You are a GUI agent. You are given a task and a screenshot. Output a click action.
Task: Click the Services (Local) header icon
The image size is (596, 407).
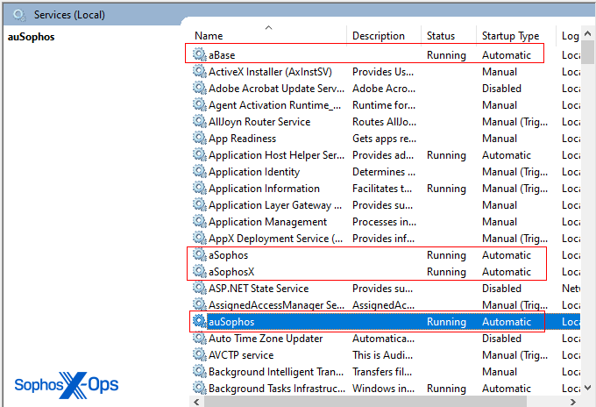pos(19,15)
